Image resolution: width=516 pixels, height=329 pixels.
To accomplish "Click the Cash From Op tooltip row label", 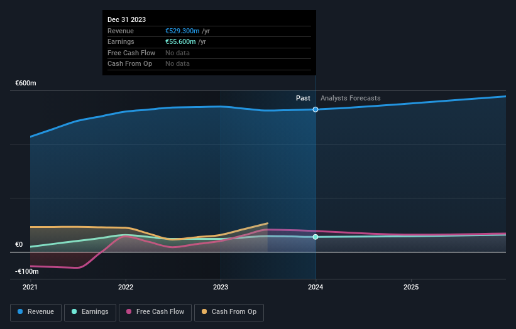I will [x=129, y=64].
